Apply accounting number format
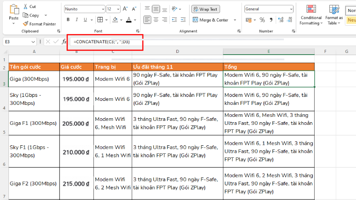The height and width of the screenshot is (200, 356). (249, 20)
